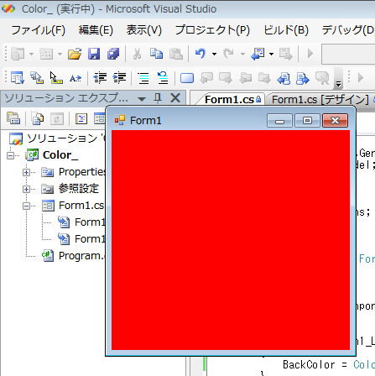Open the Navigate Backward dropdown arrow
375x376 pixels.
coord(271,54)
